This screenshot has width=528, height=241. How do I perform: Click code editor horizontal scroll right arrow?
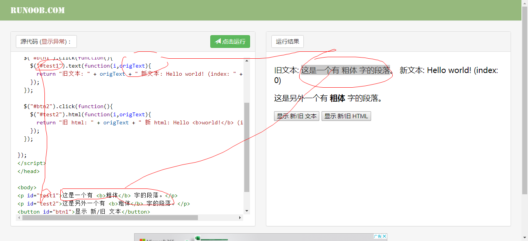coord(240,217)
